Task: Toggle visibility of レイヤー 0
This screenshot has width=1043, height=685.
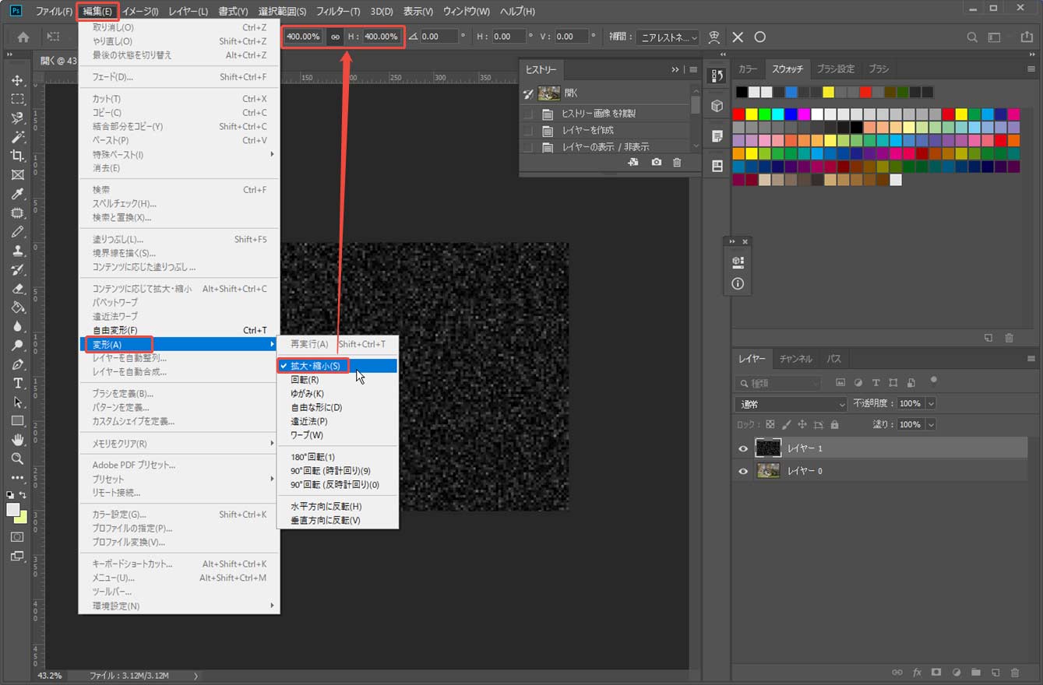Action: pyautogui.click(x=742, y=471)
